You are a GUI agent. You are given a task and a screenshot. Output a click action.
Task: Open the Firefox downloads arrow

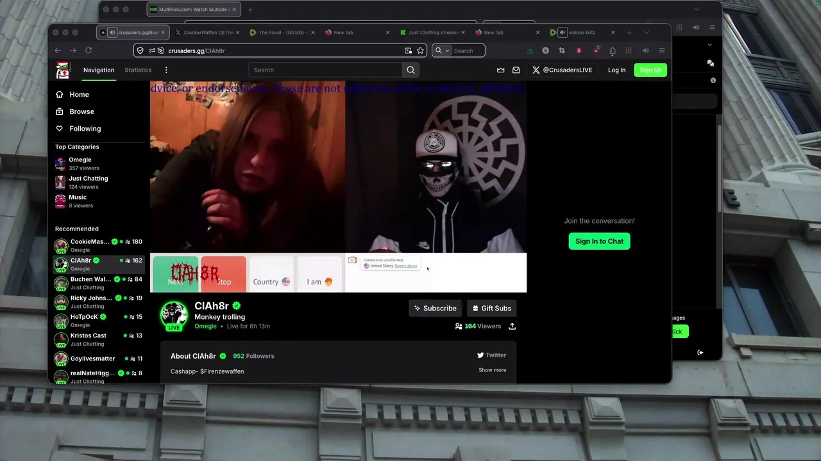point(530,51)
